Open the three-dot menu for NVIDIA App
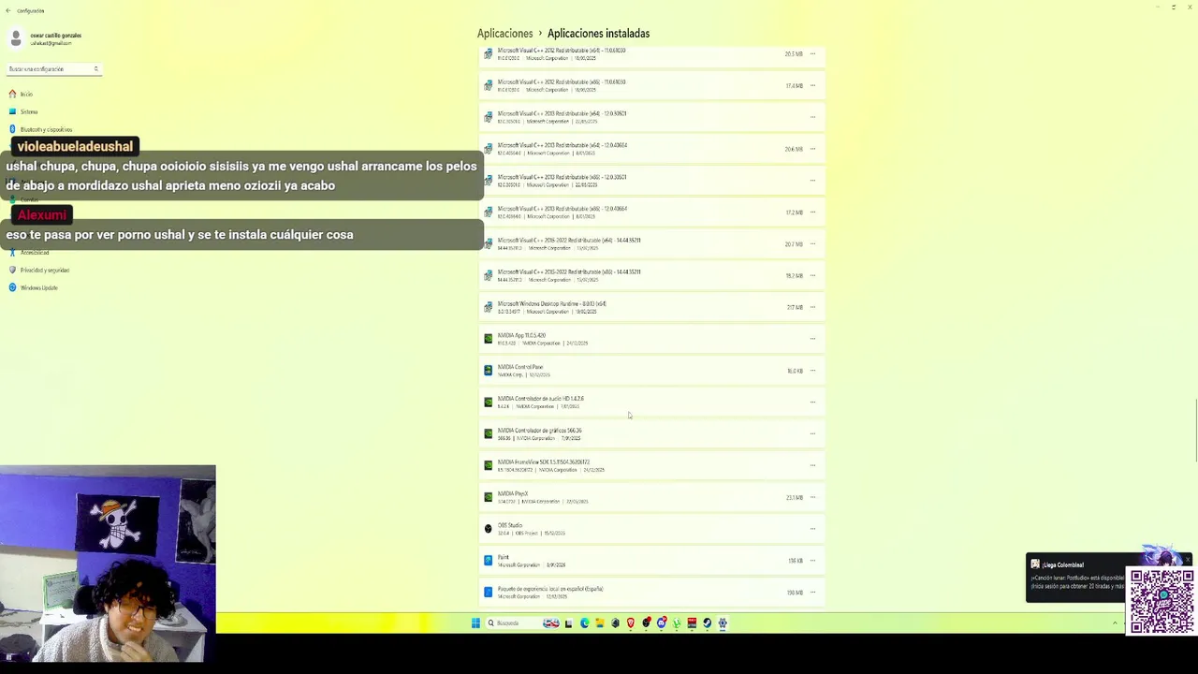 click(x=812, y=339)
